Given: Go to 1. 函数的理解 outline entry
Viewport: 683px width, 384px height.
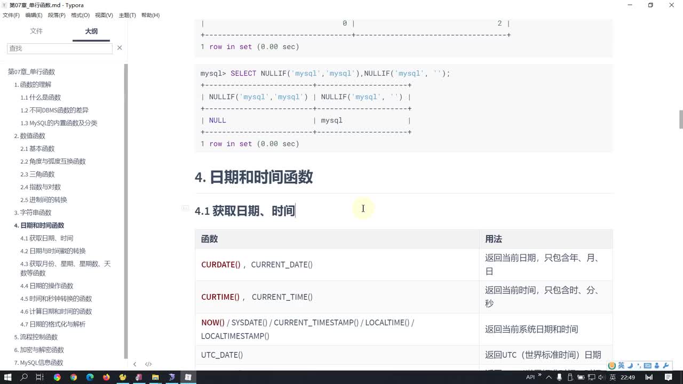Looking at the screenshot, I should (x=33, y=84).
